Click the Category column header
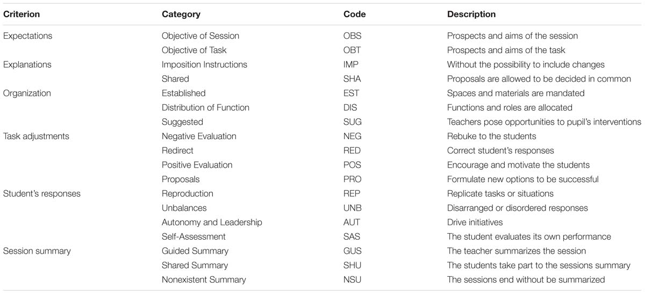The width and height of the screenshot is (645, 294). [181, 15]
